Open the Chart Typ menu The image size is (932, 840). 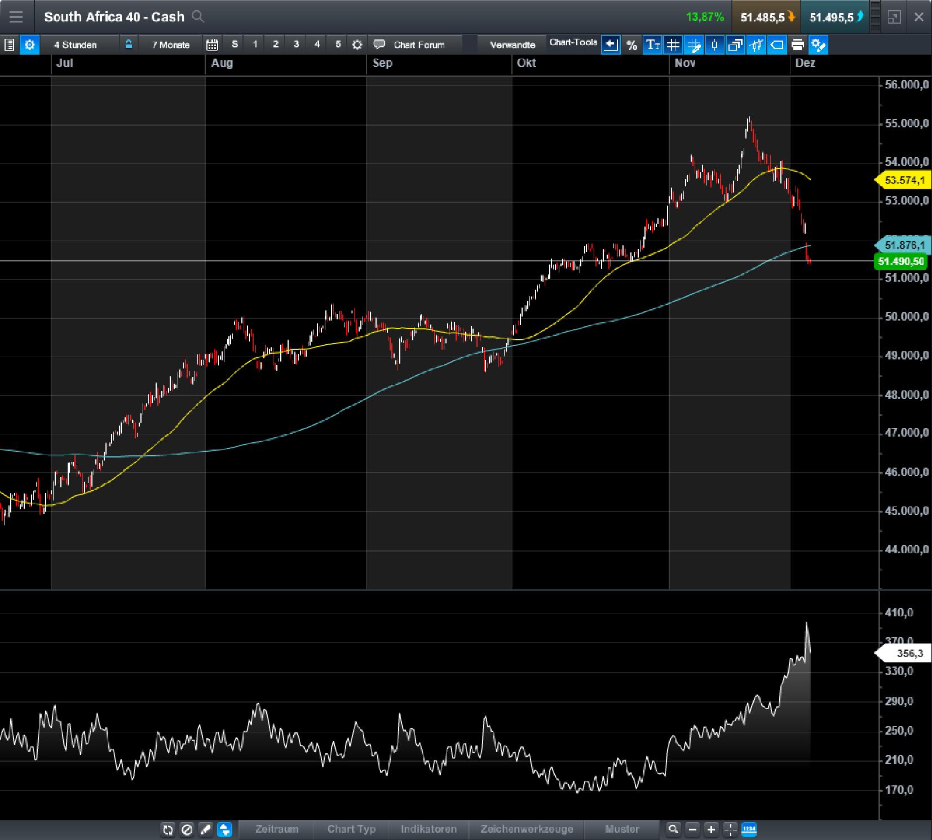click(352, 829)
